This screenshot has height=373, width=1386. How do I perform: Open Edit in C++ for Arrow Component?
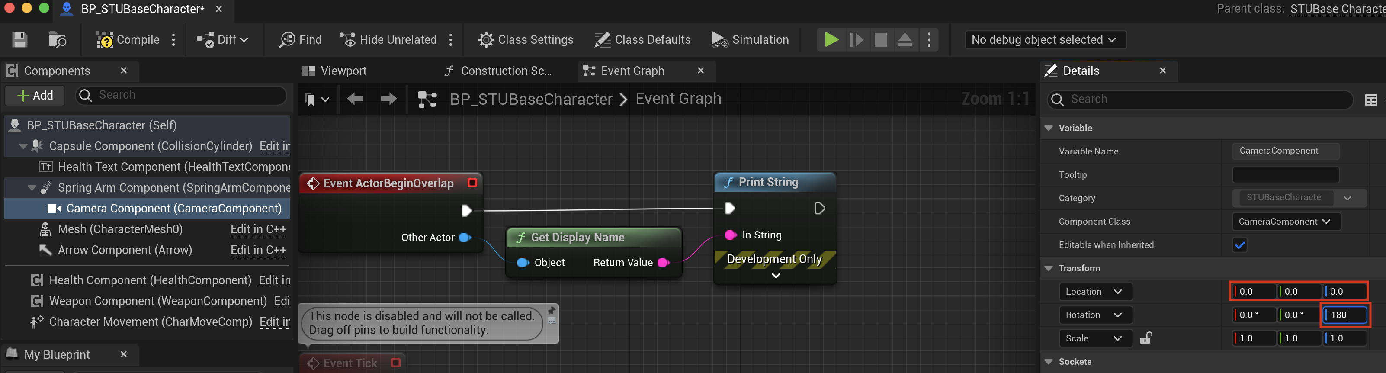click(x=258, y=250)
